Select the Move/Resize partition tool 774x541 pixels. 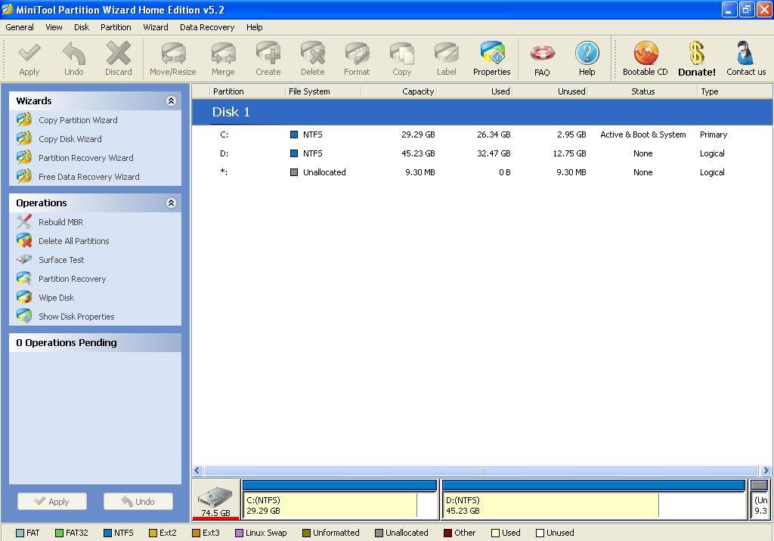click(172, 58)
